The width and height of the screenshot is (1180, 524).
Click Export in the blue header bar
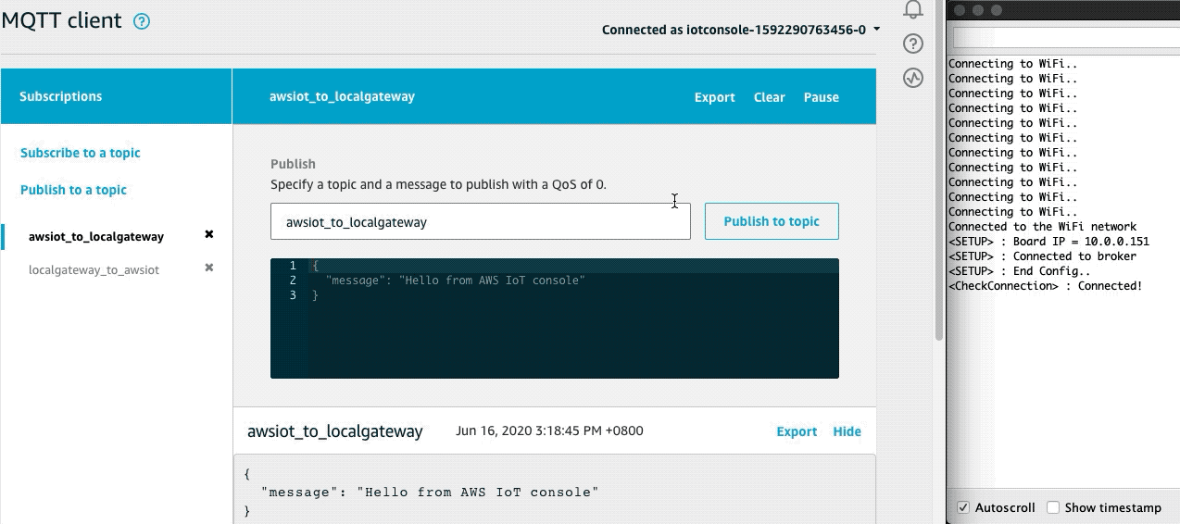(x=714, y=97)
